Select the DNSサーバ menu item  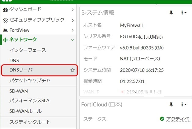[x=21, y=70]
